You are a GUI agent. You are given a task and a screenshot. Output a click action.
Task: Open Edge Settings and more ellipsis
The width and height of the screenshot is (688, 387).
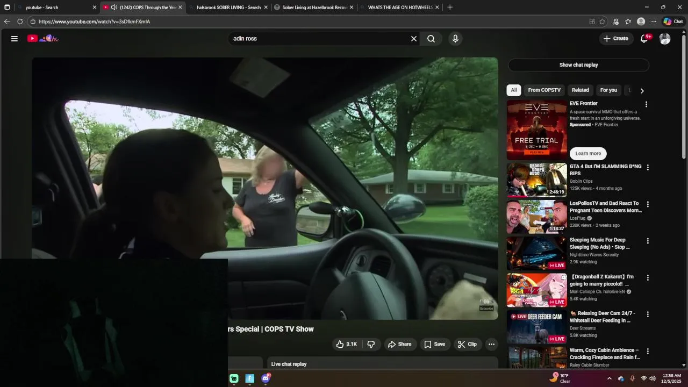coord(654,21)
